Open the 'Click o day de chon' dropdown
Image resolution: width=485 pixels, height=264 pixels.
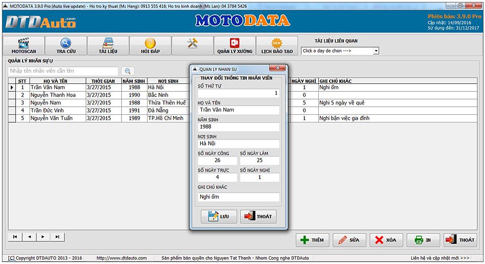point(376,51)
